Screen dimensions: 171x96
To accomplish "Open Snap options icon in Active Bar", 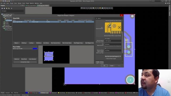I will (x=84, y=8).
